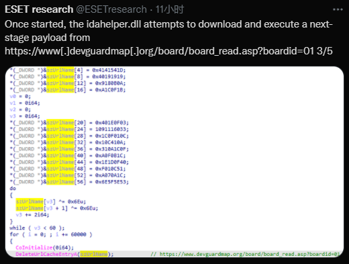Select the line szUrlName[v3] ^= 0x6Eu
Screen dimensions: 349x264
pyautogui.click(x=51, y=202)
